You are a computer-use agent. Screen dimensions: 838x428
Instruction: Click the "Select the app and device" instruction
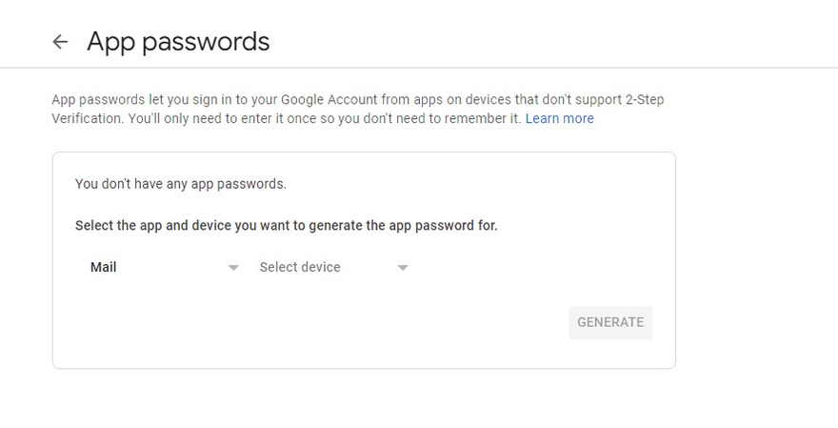286,226
